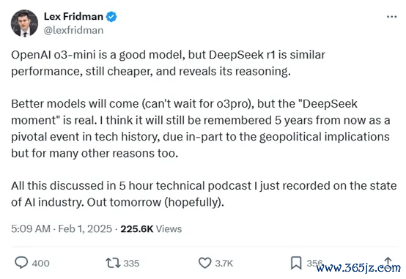This screenshot has width=406, height=279.
Task: Click the 5:09 AM timestamp
Action: pyautogui.click(x=31, y=228)
